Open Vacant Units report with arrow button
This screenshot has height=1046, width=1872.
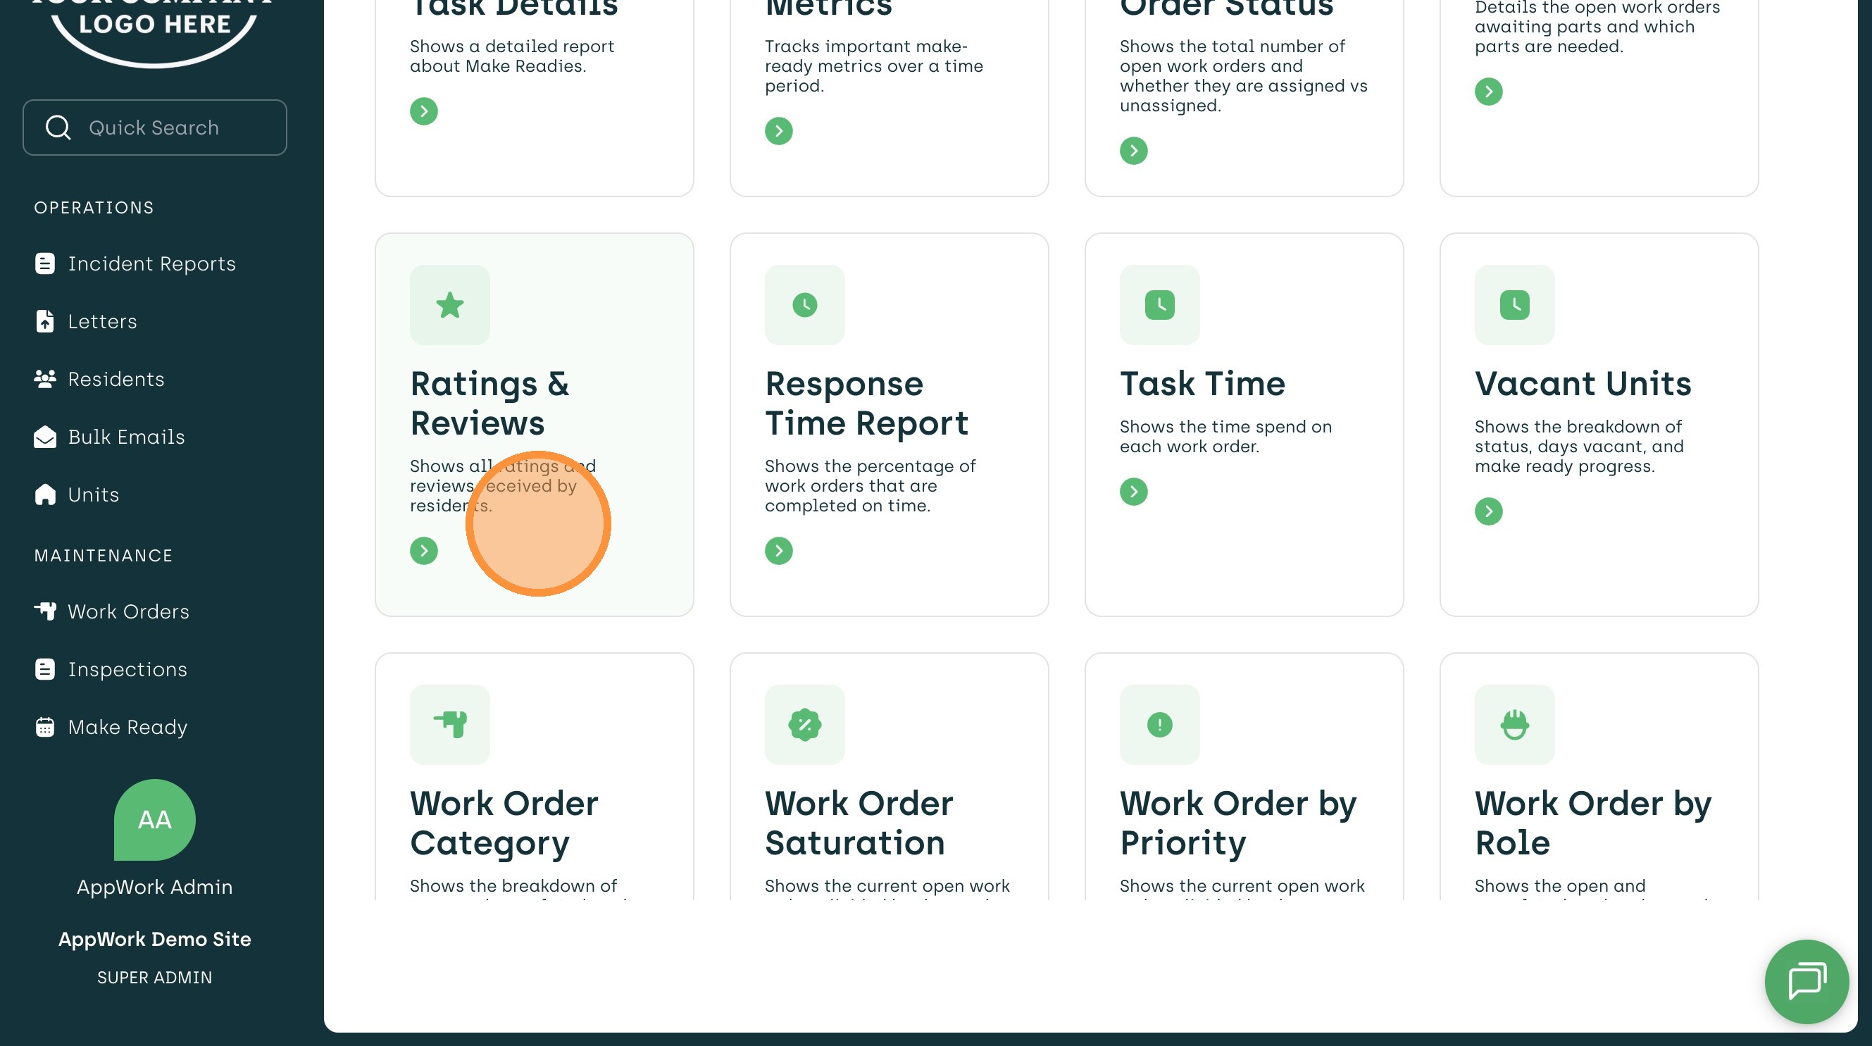click(x=1488, y=512)
